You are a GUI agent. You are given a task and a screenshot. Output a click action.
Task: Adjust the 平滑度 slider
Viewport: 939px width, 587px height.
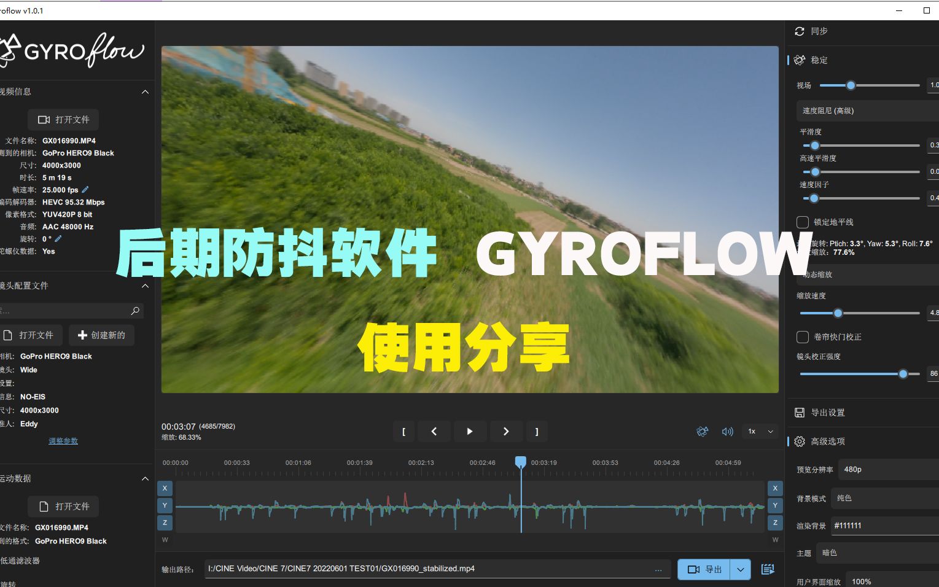tap(861, 146)
